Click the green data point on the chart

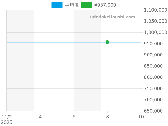click(107, 42)
